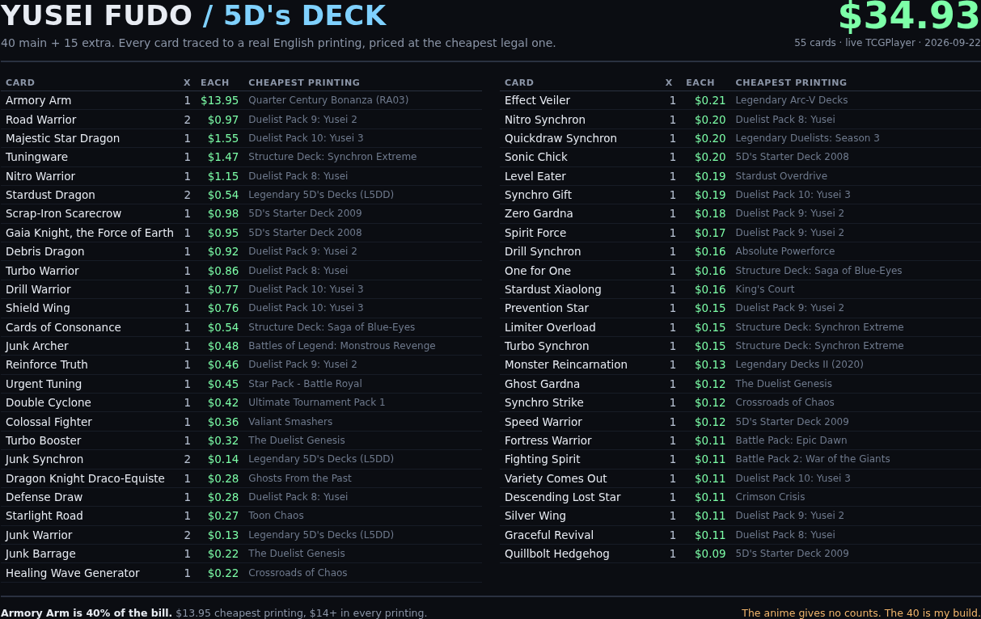
Task: Click the Spirit Force card name
Action: (x=535, y=233)
